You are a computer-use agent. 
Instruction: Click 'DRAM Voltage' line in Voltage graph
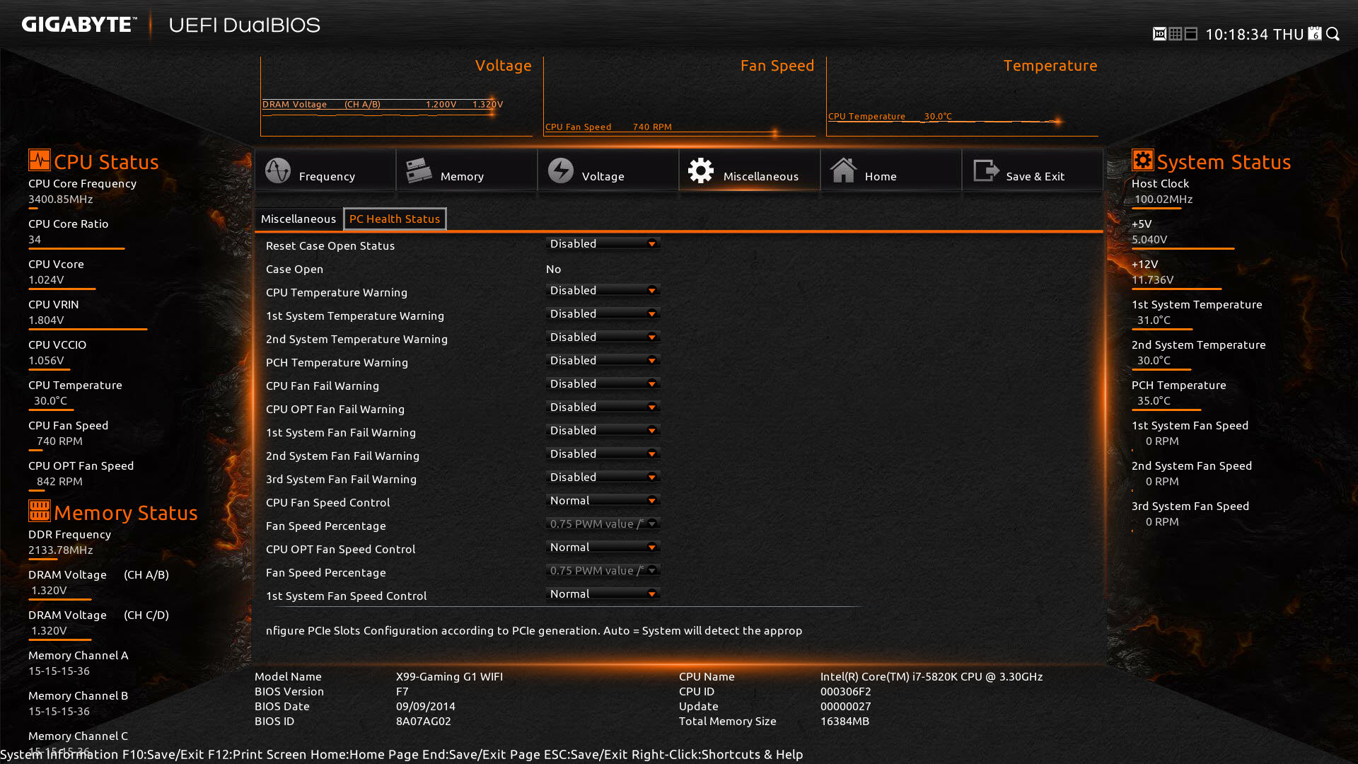[383, 105]
